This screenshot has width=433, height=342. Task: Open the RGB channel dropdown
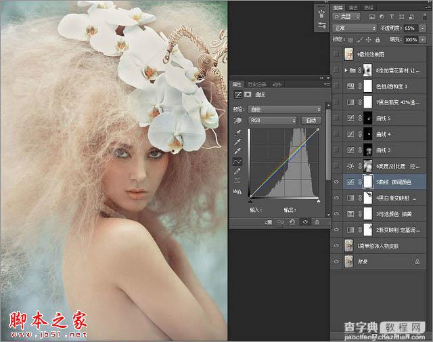(x=272, y=121)
